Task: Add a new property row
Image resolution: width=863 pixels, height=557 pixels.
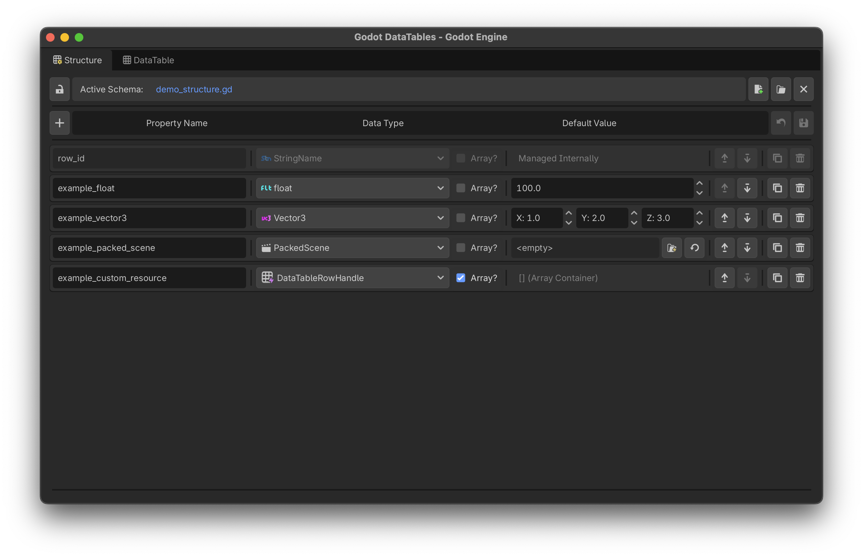Action: click(x=60, y=123)
